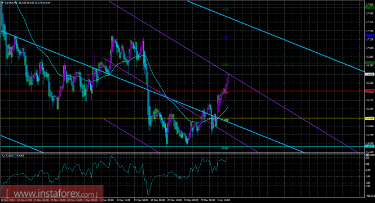
Task: Click the divider between chart and CCI subwindow
Action: pos(182,152)
